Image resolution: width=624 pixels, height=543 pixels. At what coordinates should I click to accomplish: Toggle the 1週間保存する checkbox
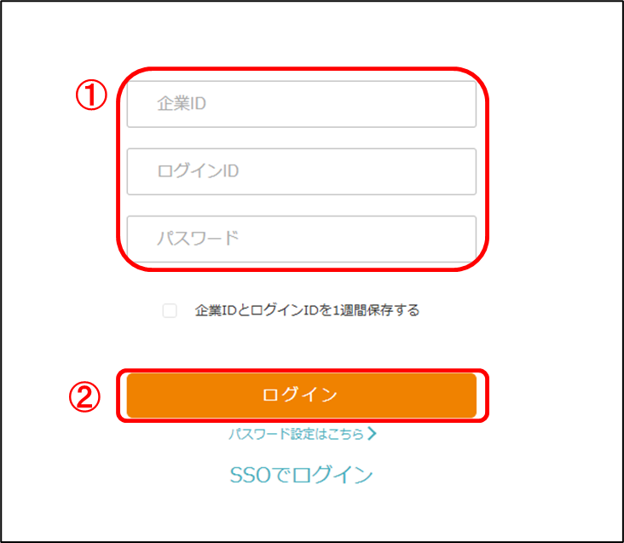coord(170,310)
